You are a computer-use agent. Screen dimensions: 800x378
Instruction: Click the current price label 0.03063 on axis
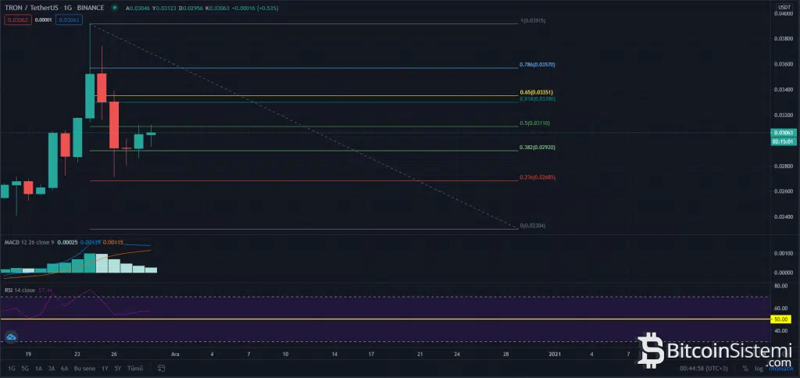[x=782, y=134]
